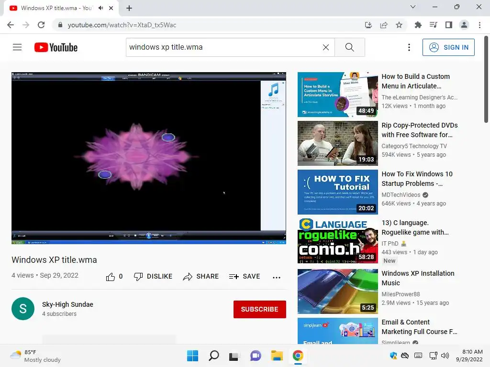490x367 pixels.
Task: Open How To Fix Windows 10 Startup thumbnail
Action: [x=337, y=192]
